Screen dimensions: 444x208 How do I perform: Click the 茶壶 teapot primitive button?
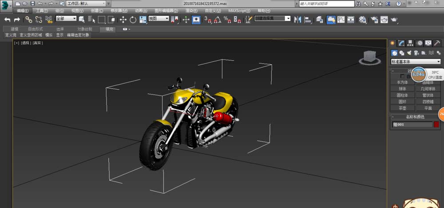tap(402, 108)
